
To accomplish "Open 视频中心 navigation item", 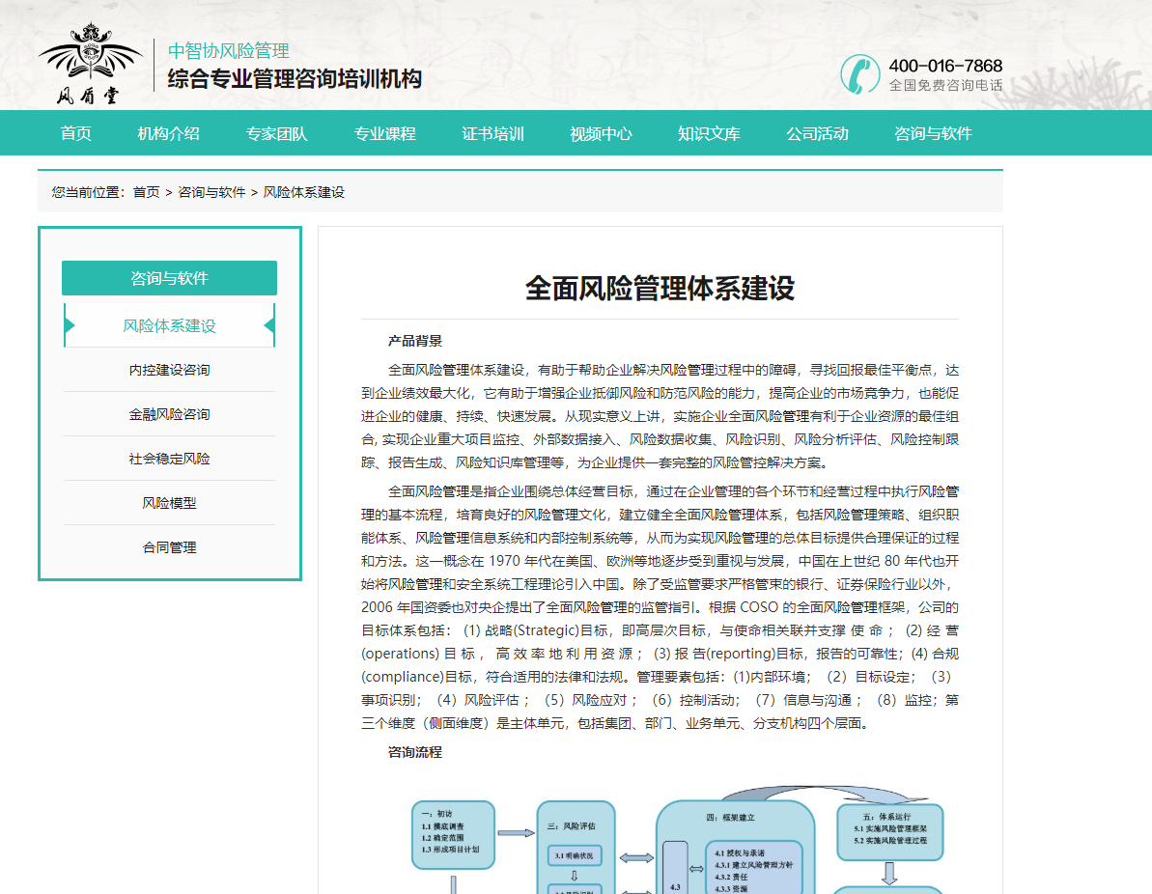I will click(601, 133).
